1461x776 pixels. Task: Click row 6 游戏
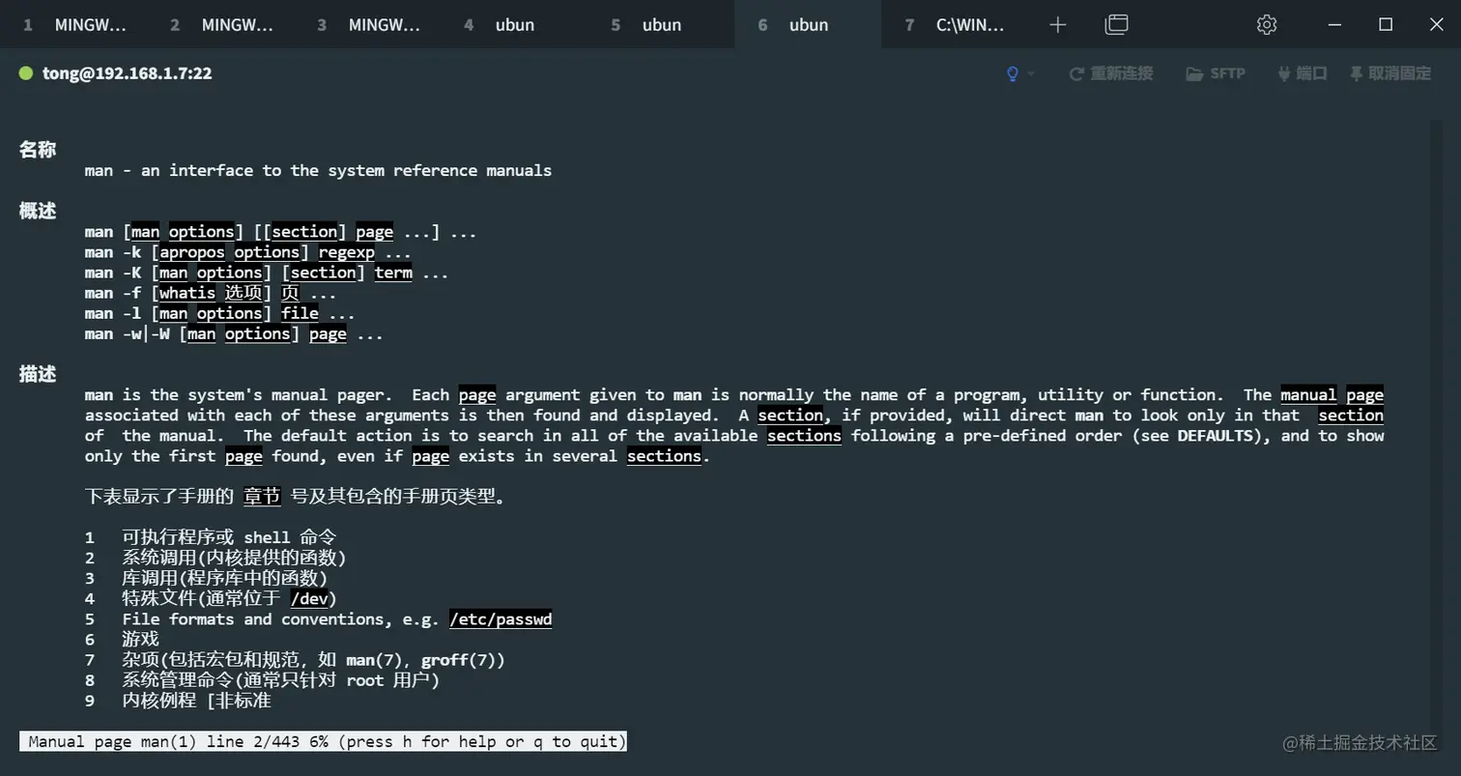point(122,639)
